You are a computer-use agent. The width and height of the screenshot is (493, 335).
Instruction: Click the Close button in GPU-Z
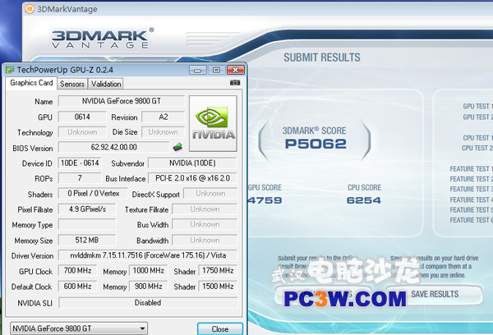[x=220, y=329]
